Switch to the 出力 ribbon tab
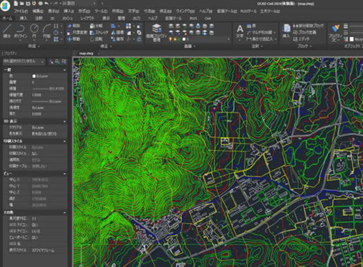The height and width of the screenshot is (267, 363). coord(136,18)
